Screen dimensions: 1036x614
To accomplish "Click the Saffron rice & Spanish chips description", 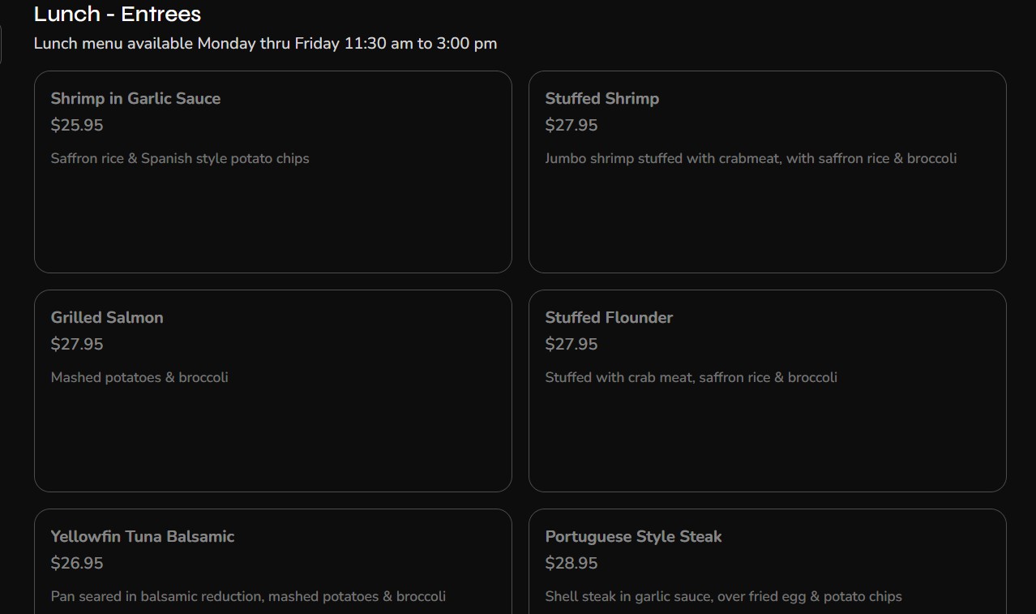I will click(180, 158).
